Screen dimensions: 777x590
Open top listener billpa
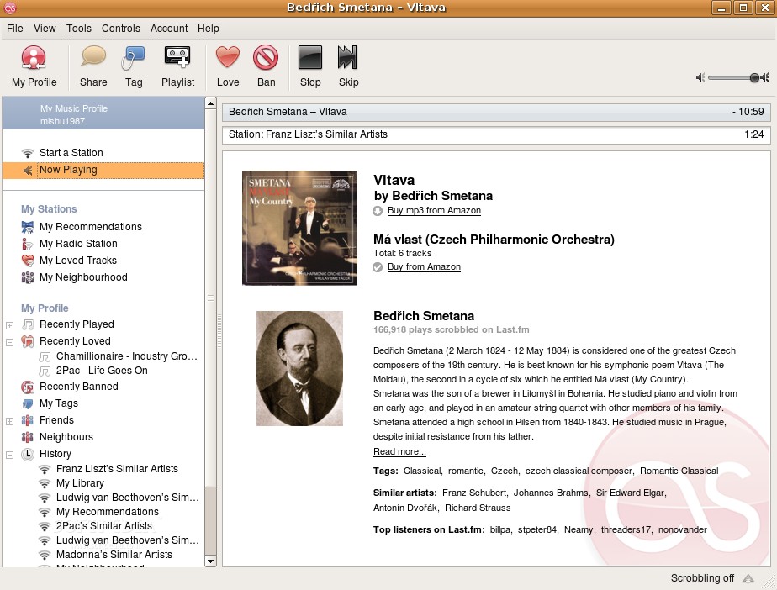(x=500, y=529)
